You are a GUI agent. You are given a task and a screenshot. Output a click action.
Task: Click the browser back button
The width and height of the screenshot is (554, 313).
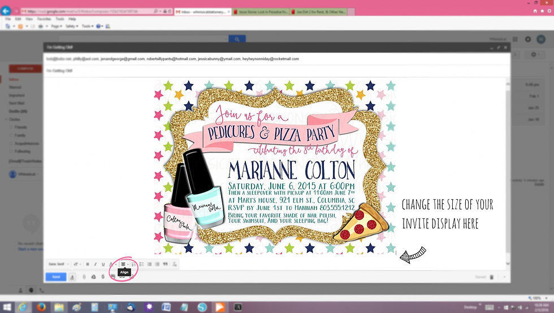[x=6, y=11]
